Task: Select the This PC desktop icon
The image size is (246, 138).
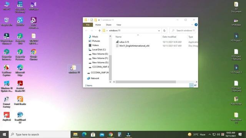Action: click(7, 6)
